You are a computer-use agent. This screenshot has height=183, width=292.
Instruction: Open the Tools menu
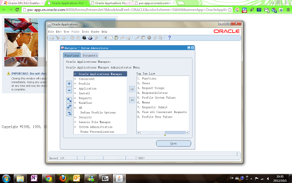coord(85,32)
